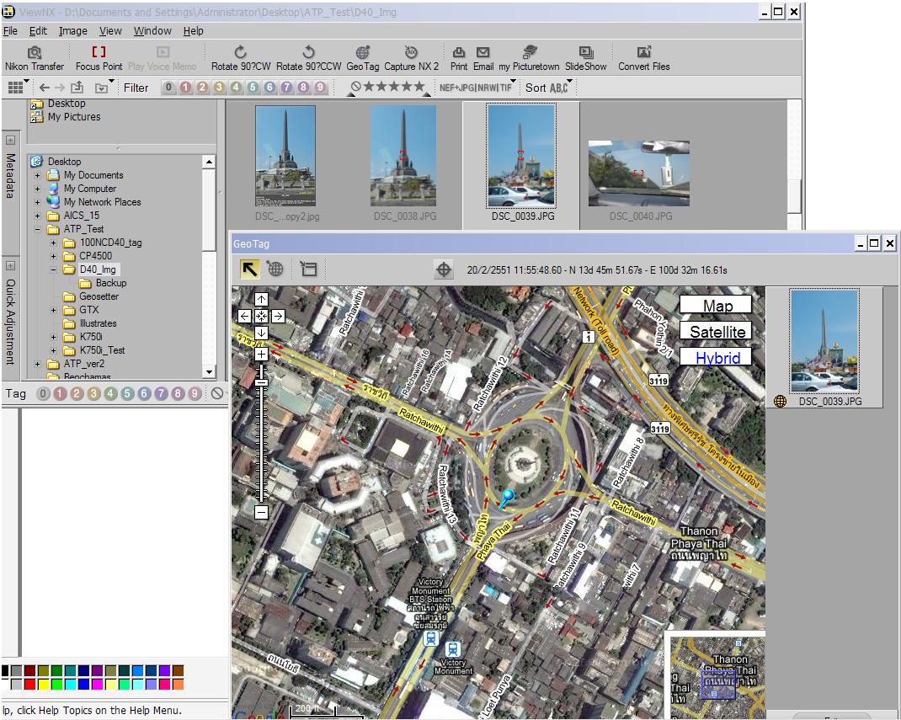Switch map to Satellite view

pos(716,331)
